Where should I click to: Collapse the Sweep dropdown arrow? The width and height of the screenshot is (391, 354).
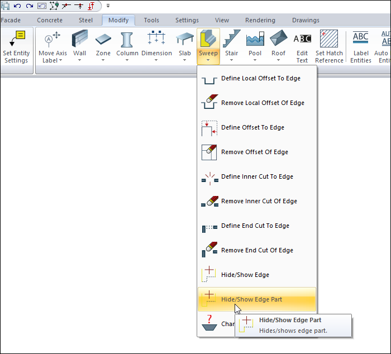tap(208, 60)
